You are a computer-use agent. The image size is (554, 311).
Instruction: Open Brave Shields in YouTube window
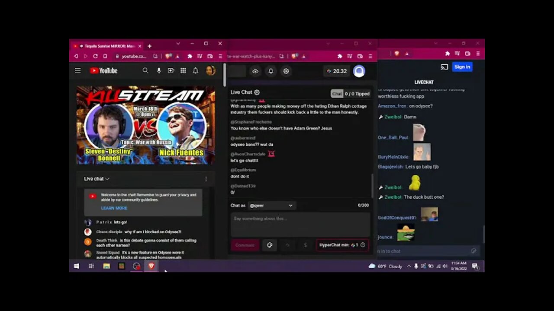(168, 56)
